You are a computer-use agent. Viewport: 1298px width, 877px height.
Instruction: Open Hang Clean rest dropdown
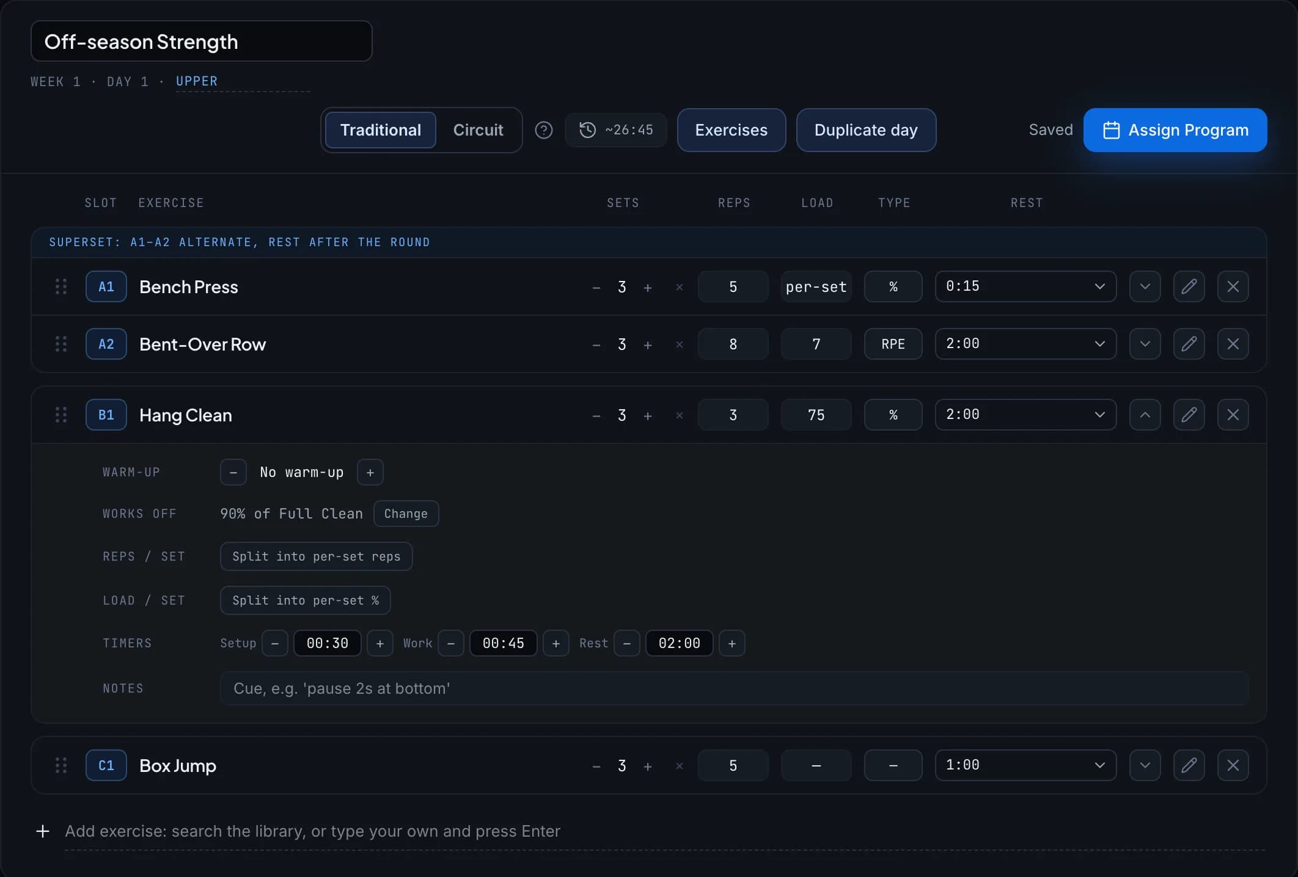click(1025, 415)
